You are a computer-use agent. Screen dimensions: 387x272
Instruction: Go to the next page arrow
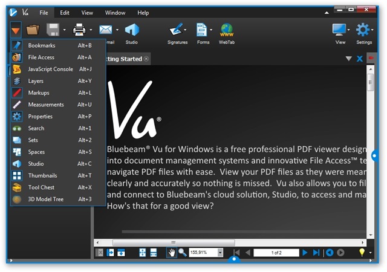pos(305,252)
